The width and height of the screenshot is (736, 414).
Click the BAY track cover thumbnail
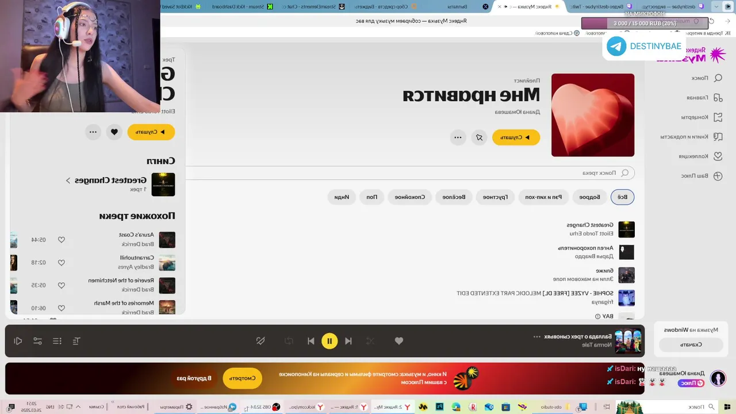click(x=626, y=316)
